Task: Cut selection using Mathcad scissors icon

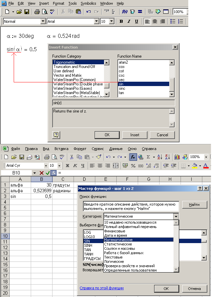Action: (63, 12)
